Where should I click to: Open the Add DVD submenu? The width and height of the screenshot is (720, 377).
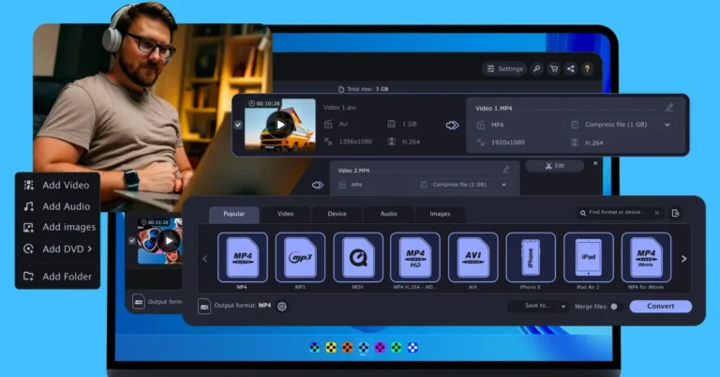pos(57,249)
